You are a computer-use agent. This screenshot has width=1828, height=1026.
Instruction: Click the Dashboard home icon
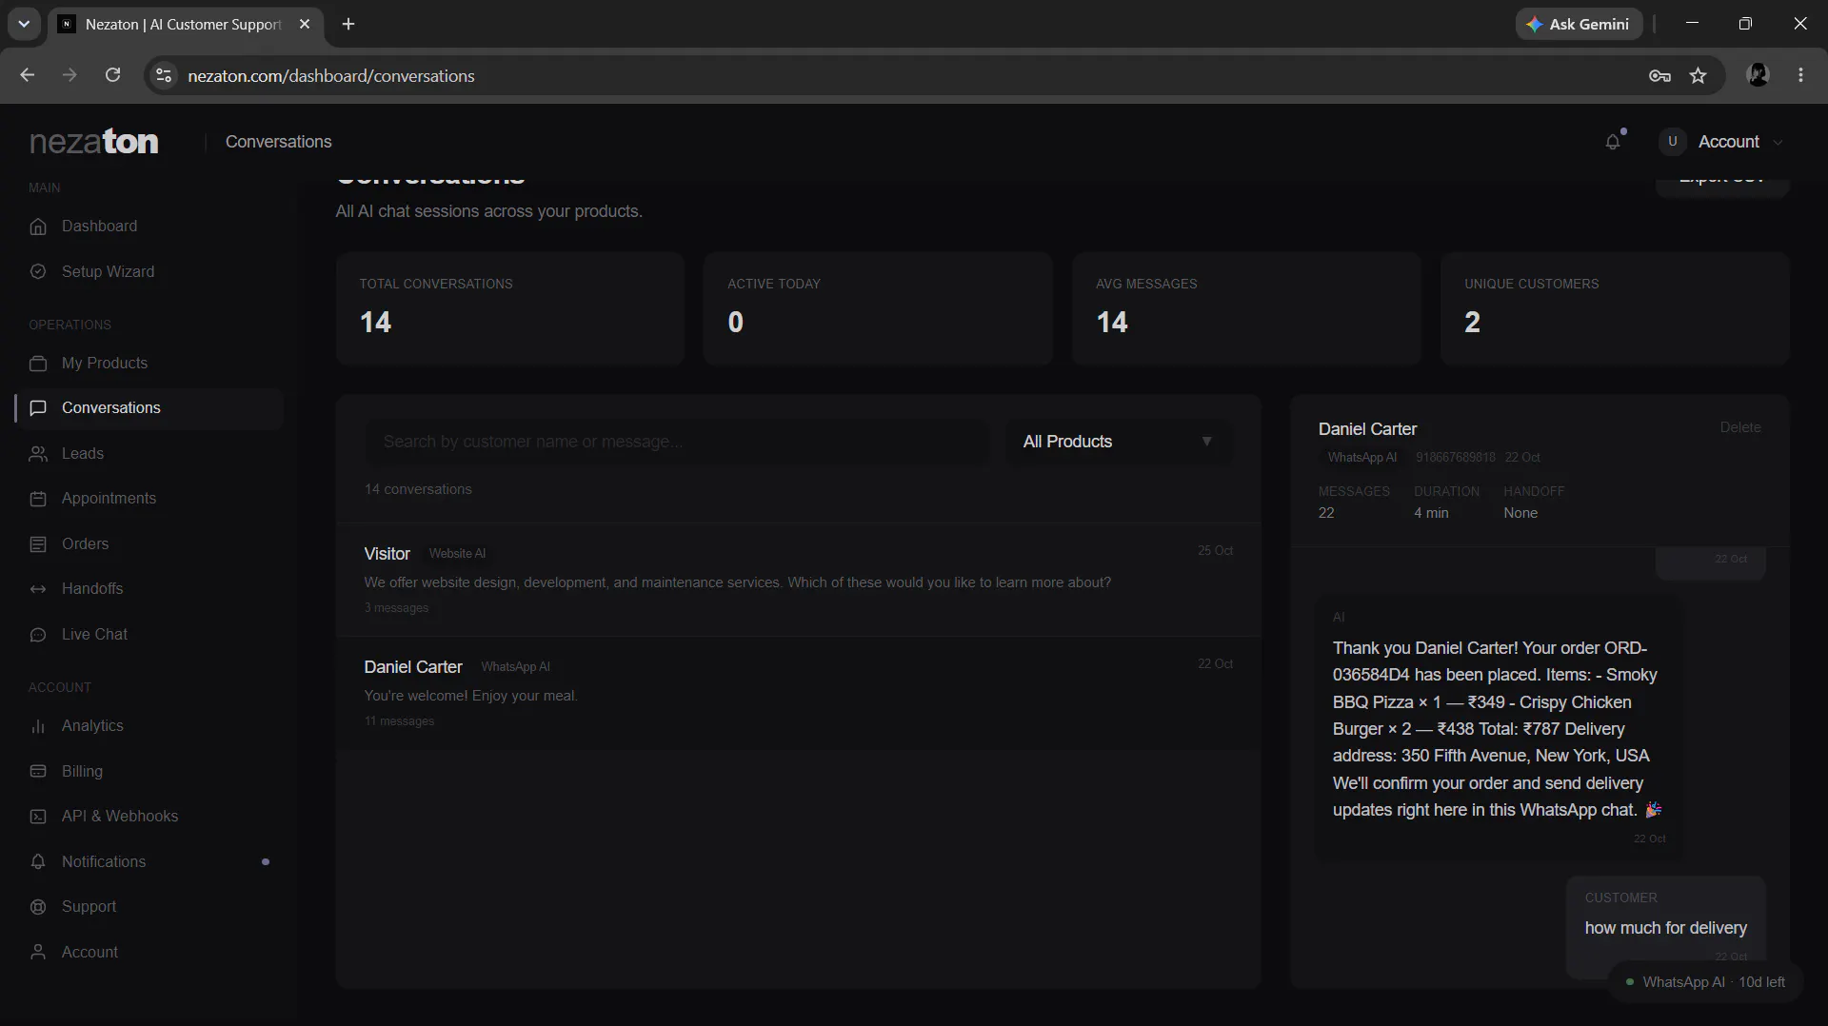(38, 227)
